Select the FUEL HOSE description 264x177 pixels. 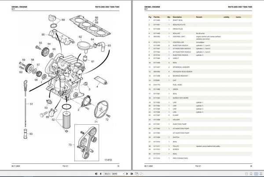point(177,85)
